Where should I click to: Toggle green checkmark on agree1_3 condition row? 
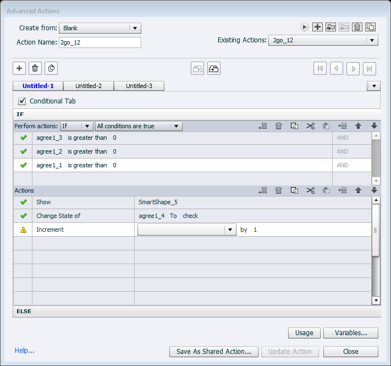23,138
